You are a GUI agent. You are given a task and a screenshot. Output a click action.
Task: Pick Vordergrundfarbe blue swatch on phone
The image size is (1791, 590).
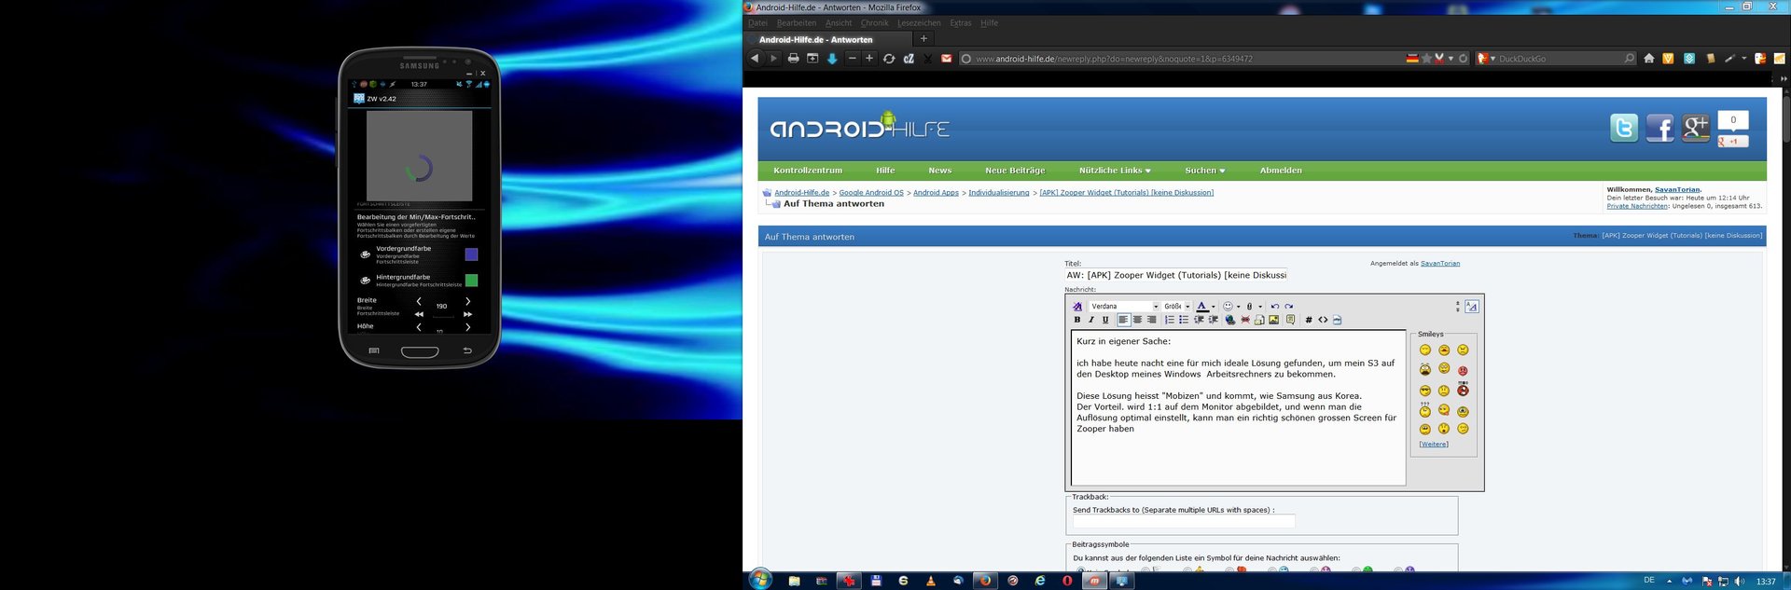coord(471,254)
